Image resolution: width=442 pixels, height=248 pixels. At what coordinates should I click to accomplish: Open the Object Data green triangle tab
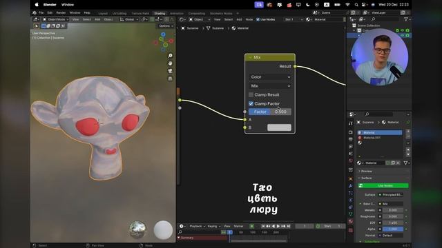pyautogui.click(x=351, y=214)
